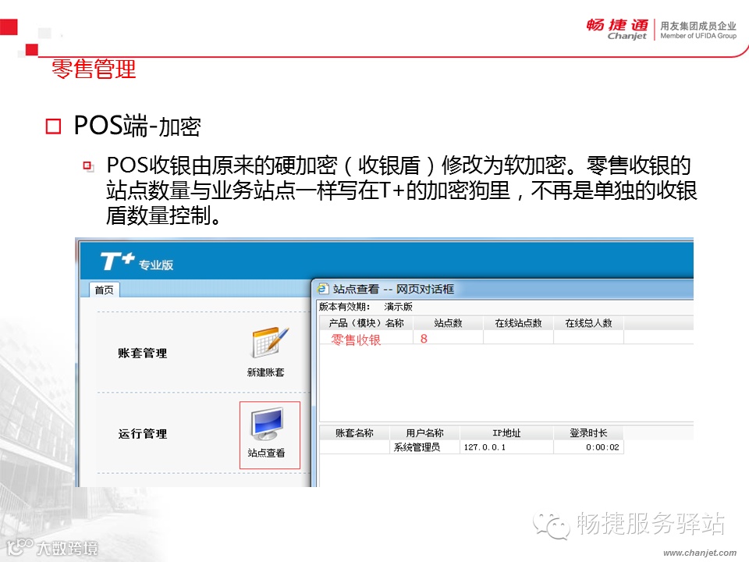
Task: Click the IP address 127.0.0.1 cell
Action: (x=506, y=447)
